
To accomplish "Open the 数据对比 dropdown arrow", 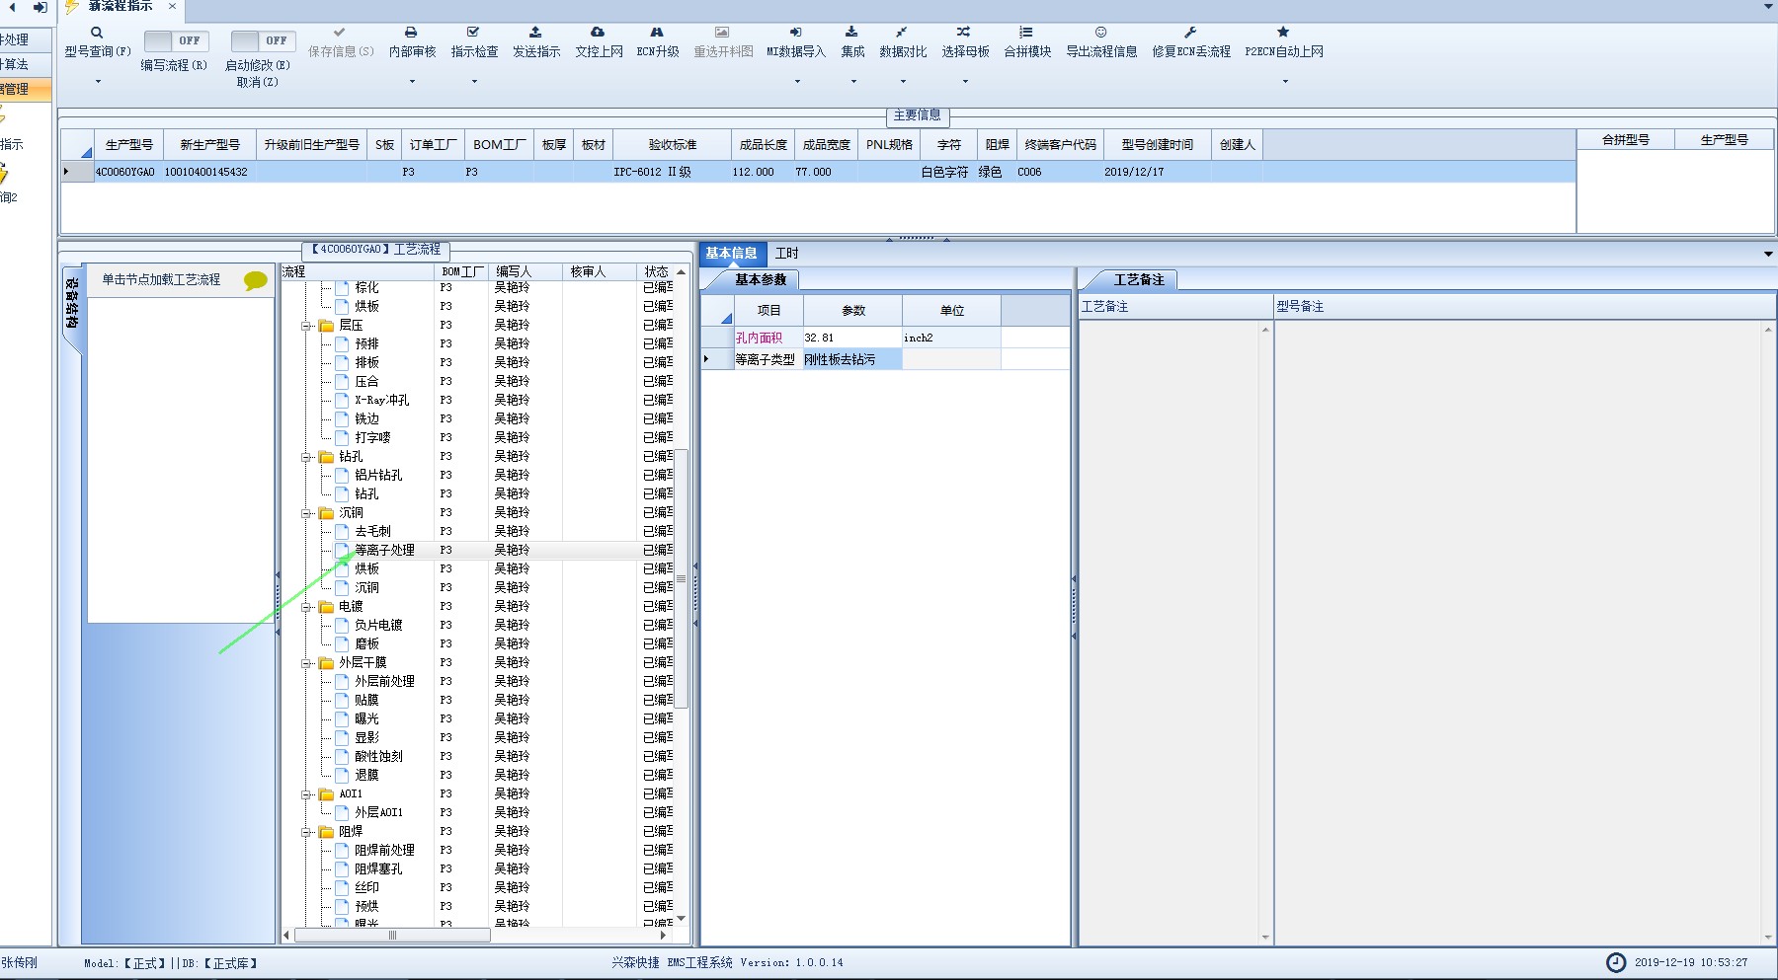I will pos(903,81).
